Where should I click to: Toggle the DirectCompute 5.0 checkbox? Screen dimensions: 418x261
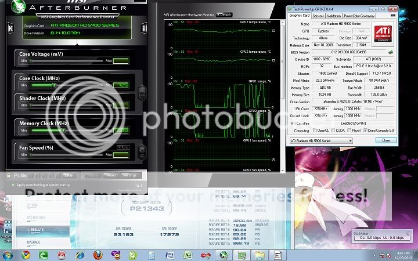tap(365, 130)
